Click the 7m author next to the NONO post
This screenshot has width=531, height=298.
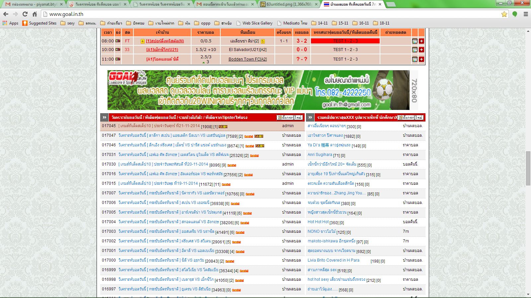tap(406, 231)
